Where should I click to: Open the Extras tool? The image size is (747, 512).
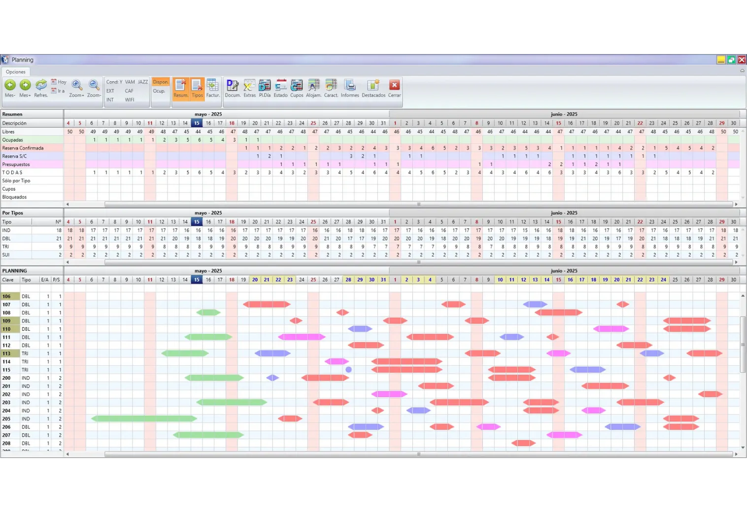tap(249, 88)
